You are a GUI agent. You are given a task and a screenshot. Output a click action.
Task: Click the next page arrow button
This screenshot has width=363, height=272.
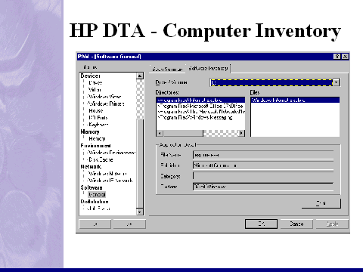coord(129,224)
